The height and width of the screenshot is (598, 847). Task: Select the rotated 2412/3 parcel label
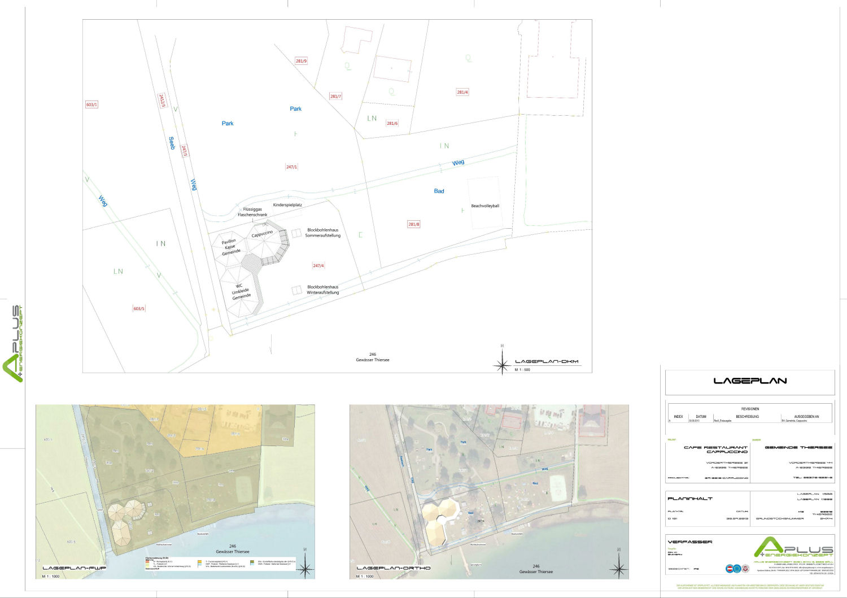tap(162, 101)
